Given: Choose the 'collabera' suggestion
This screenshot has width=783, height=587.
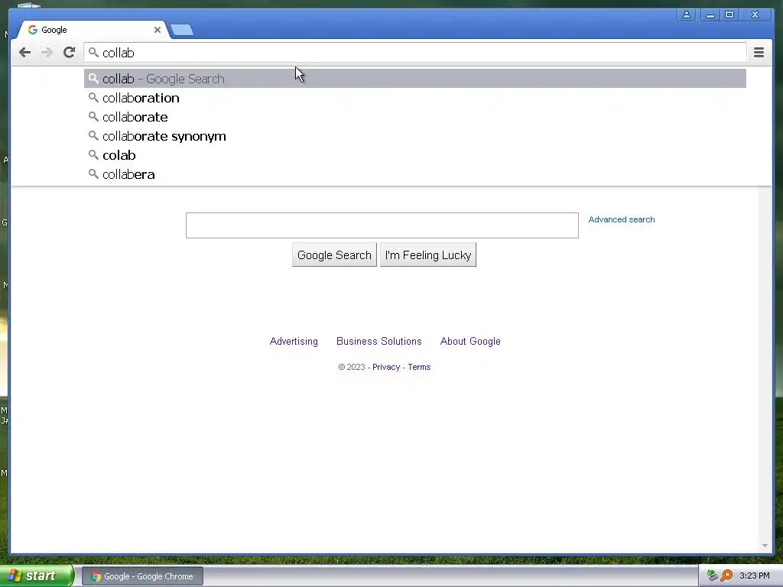Looking at the screenshot, I should 415,174.
